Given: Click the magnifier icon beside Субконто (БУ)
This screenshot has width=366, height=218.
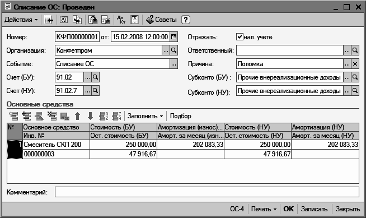Looking at the screenshot, I should (x=355, y=77).
